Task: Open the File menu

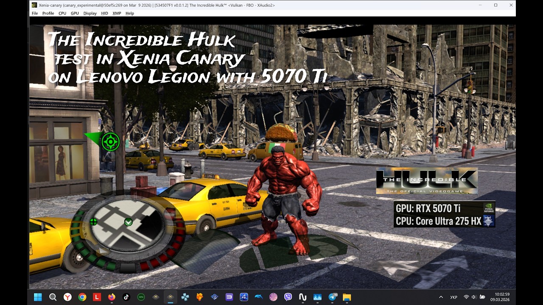Action: (35, 13)
